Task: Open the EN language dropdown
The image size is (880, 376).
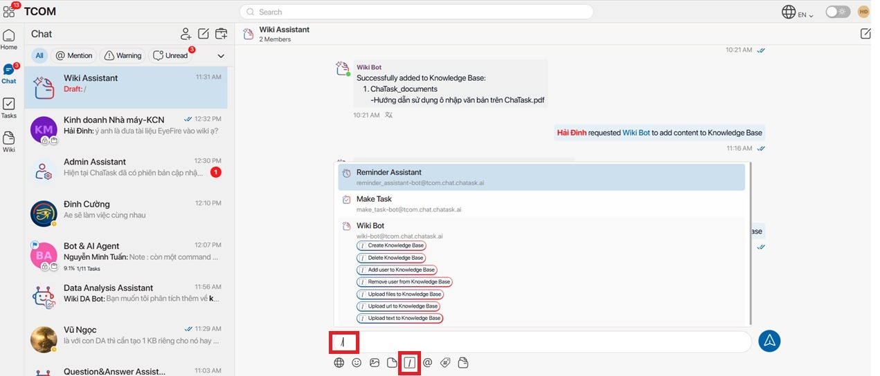Action: pos(797,12)
